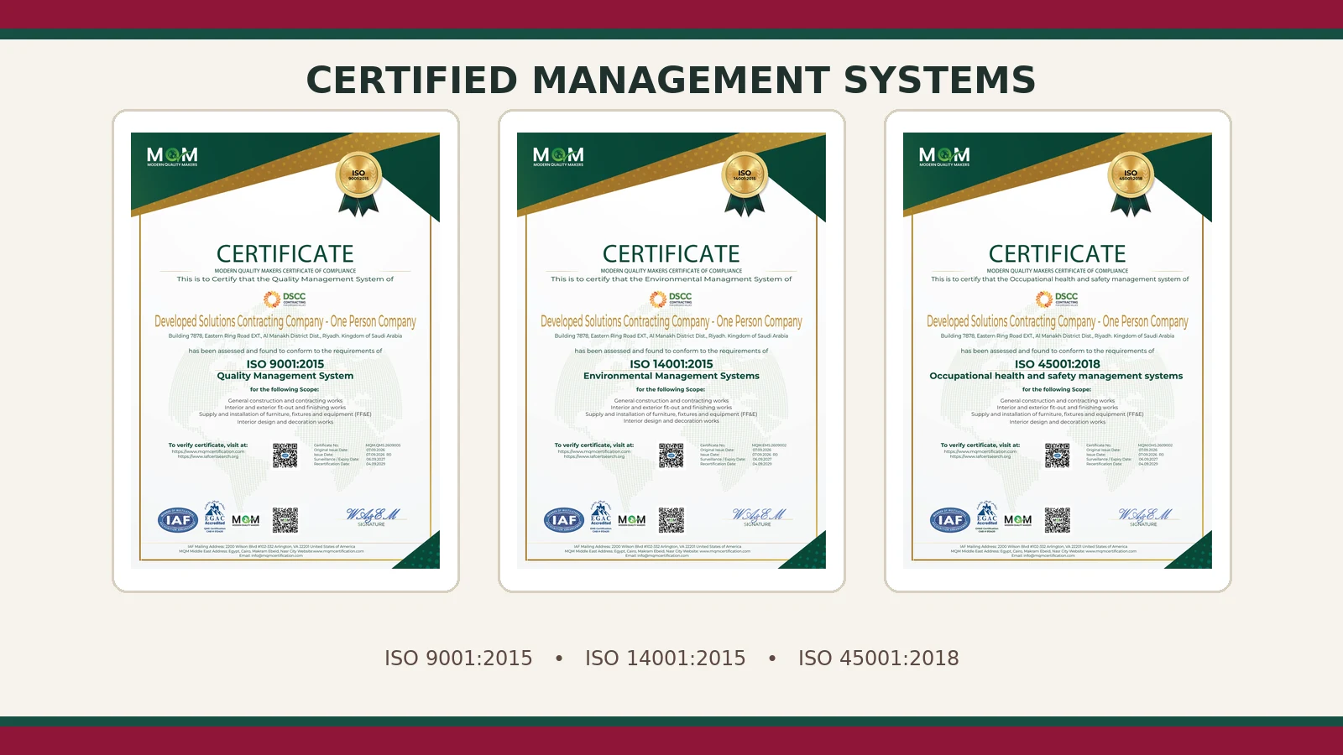Viewport: 1343px width, 755px height.
Task: Click the 'Quality Management System' heading text
Action: pos(285,376)
